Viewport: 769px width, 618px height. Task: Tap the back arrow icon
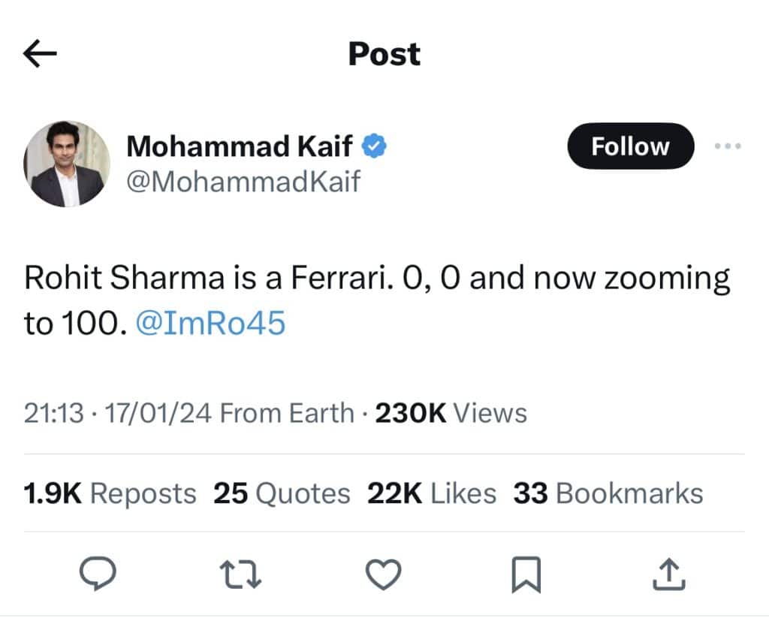(41, 54)
